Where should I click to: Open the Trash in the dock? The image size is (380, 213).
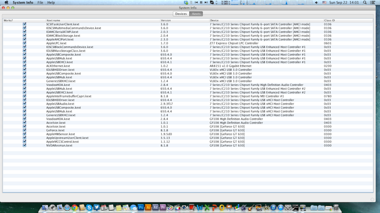coord(336,207)
